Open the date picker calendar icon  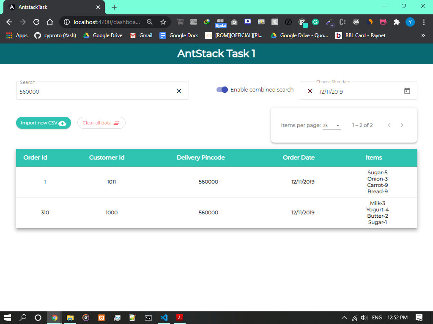[407, 91]
